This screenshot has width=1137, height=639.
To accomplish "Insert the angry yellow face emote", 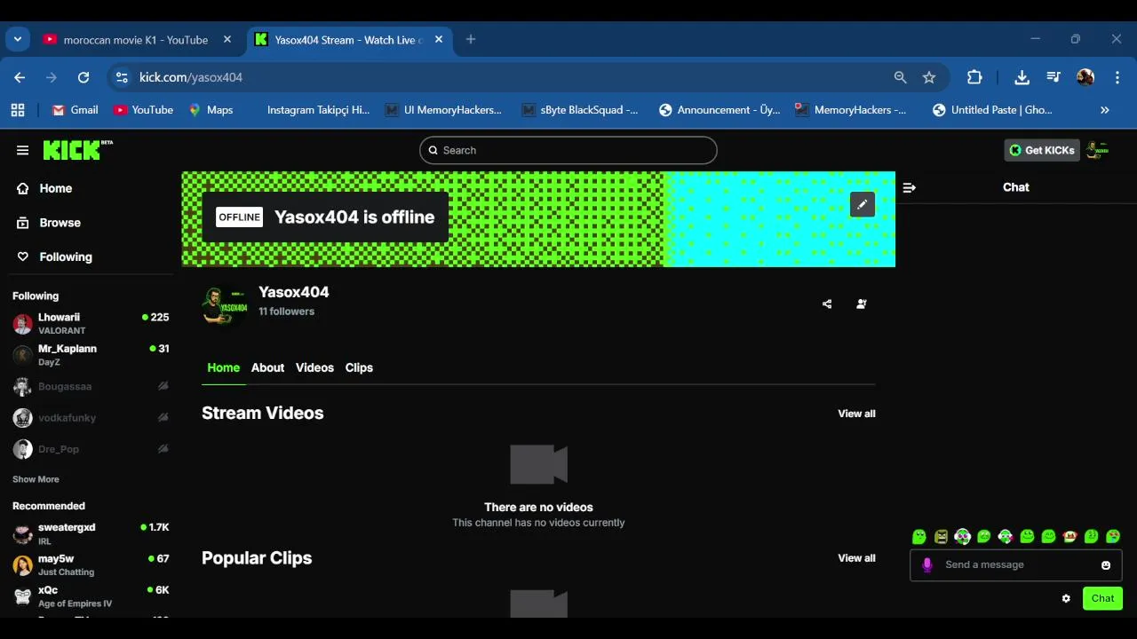I will pyautogui.click(x=941, y=536).
